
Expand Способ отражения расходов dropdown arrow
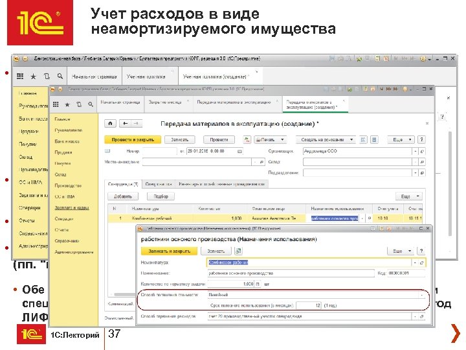click(x=415, y=317)
